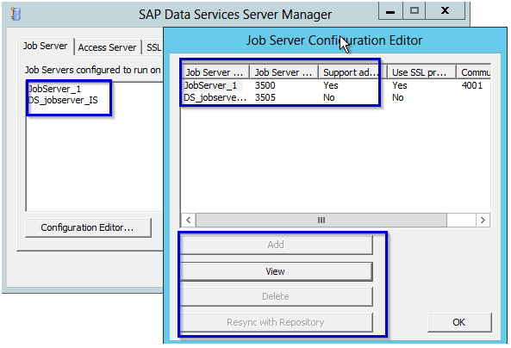511x348 pixels.
Task: Click the Add button
Action: click(276, 245)
